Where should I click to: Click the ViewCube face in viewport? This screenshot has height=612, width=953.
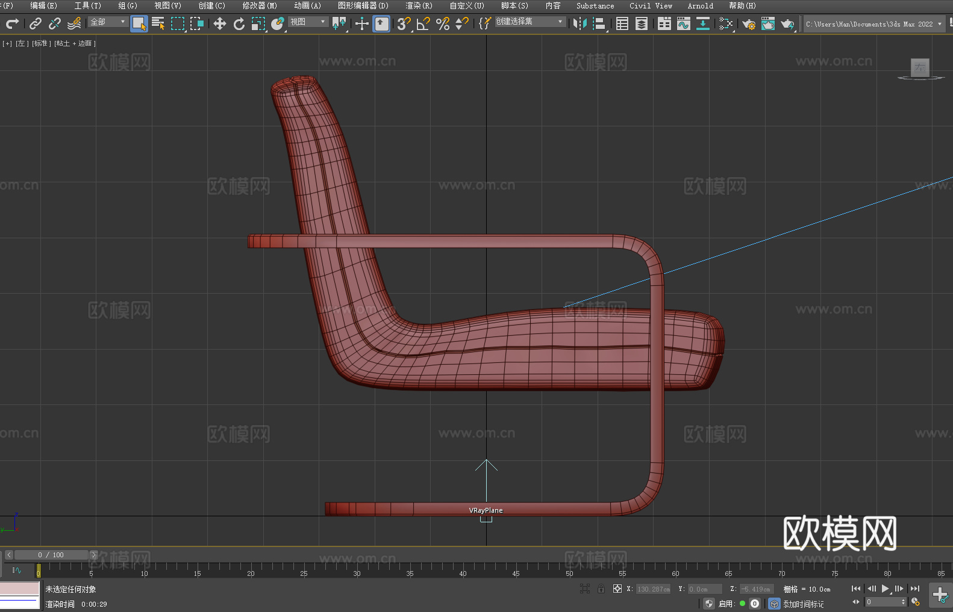pyautogui.click(x=920, y=67)
